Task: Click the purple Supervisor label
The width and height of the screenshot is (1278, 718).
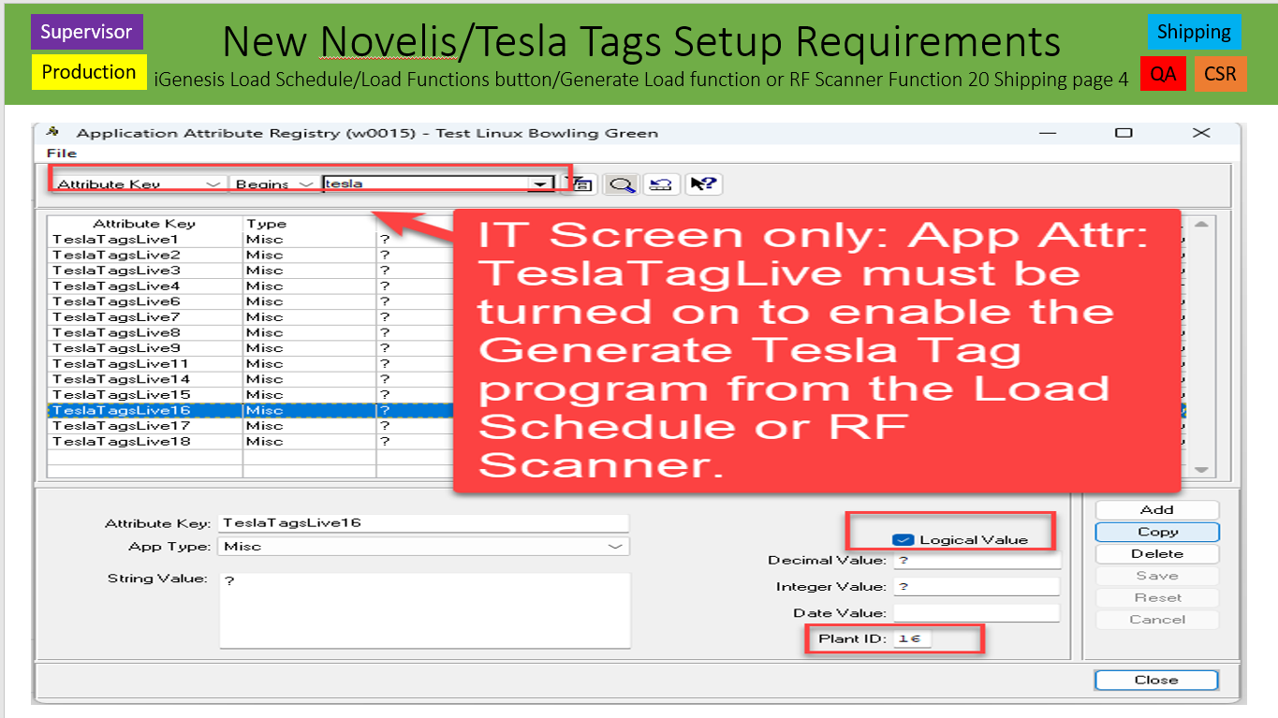Action: pos(87,32)
